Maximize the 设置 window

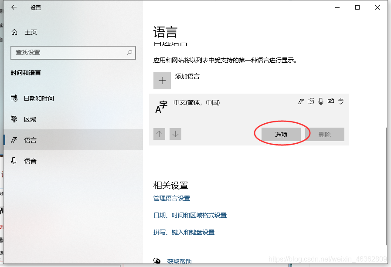point(357,7)
